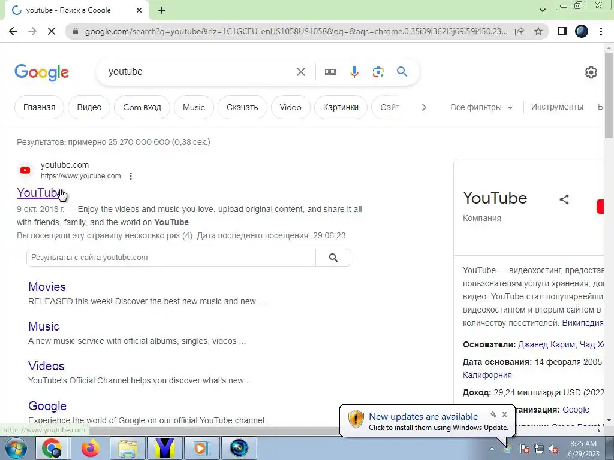Image resolution: width=614 pixels, height=460 pixels.
Task: Toggle the Chrome side panel icon
Action: pos(562,31)
